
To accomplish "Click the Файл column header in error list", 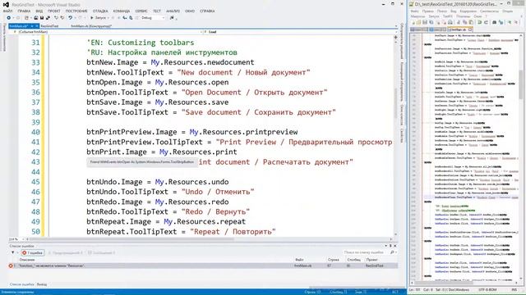I will [x=299, y=260].
